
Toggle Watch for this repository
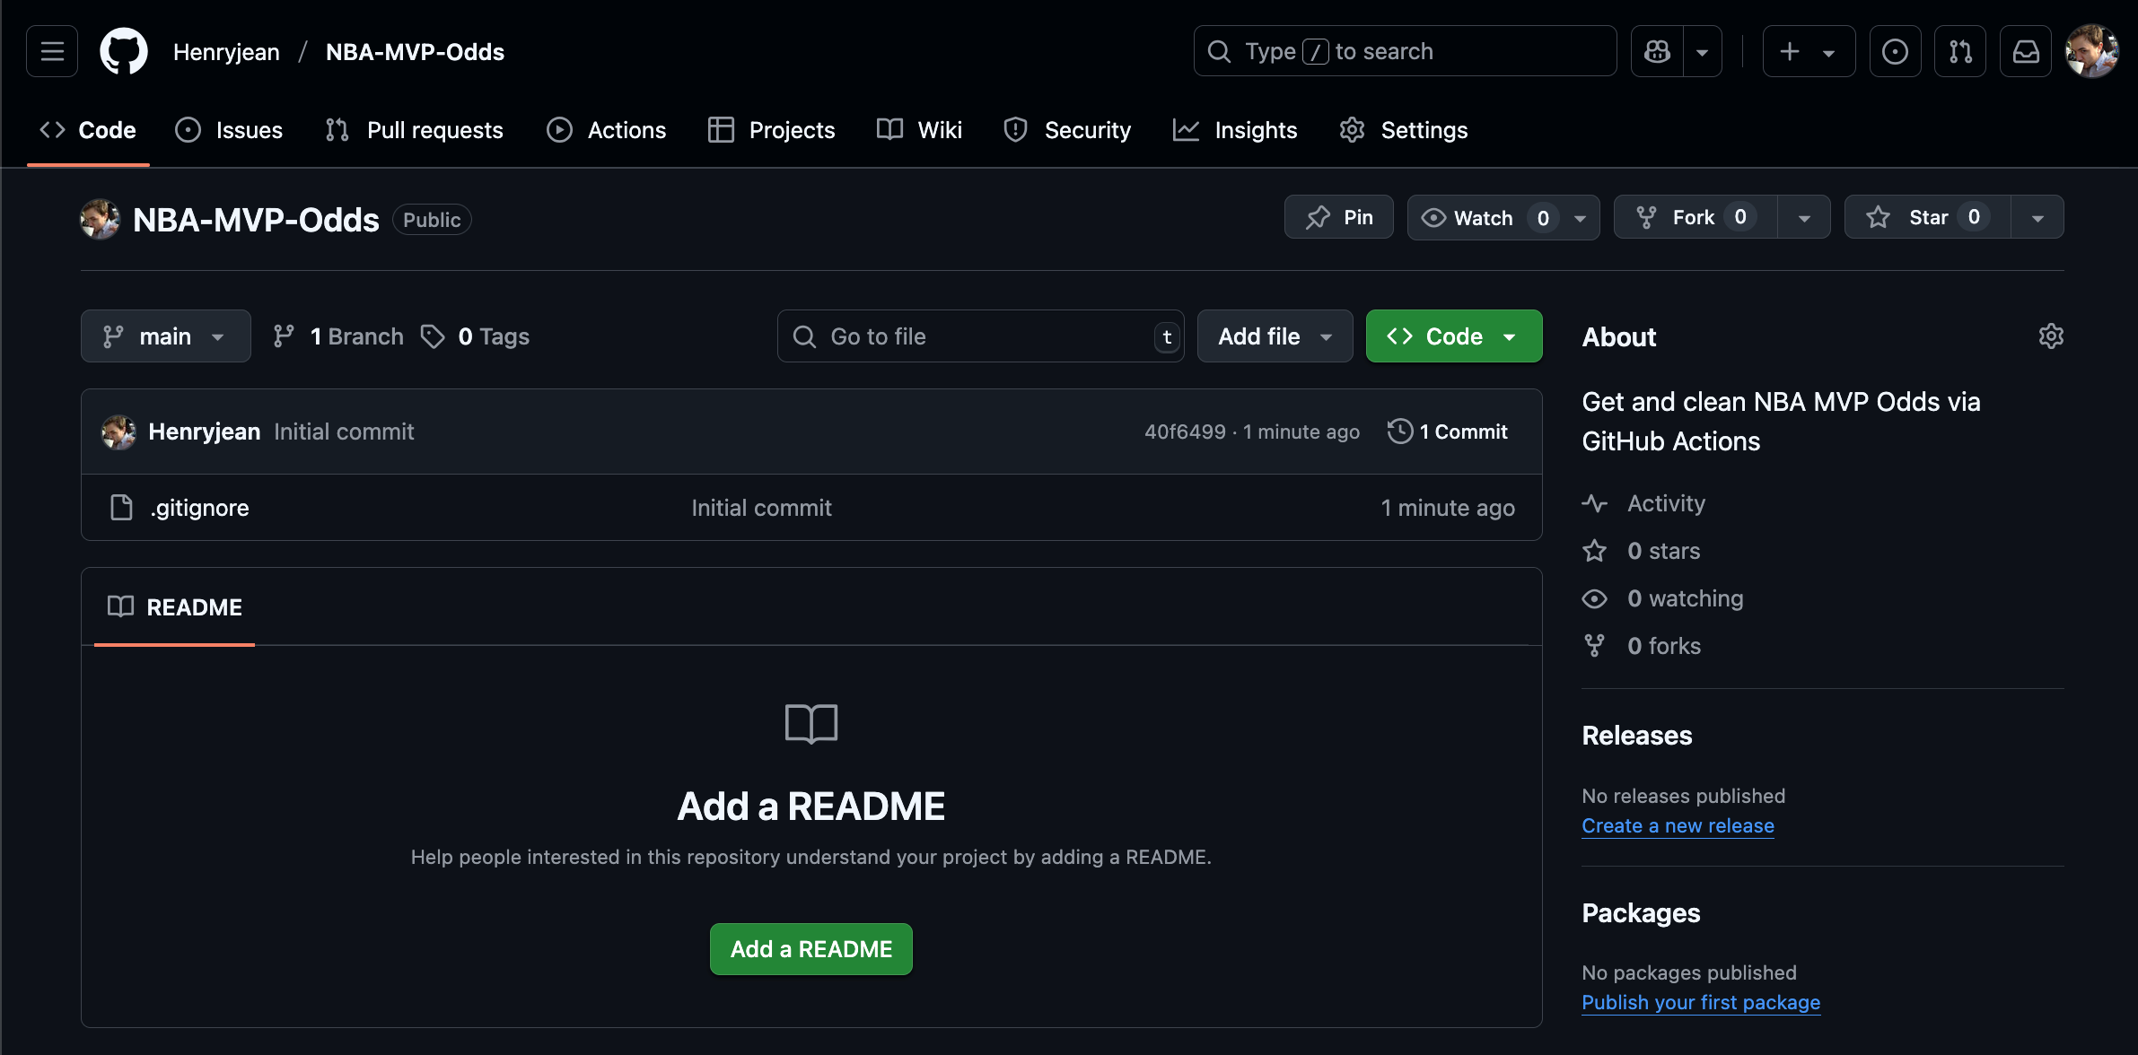pos(1483,217)
